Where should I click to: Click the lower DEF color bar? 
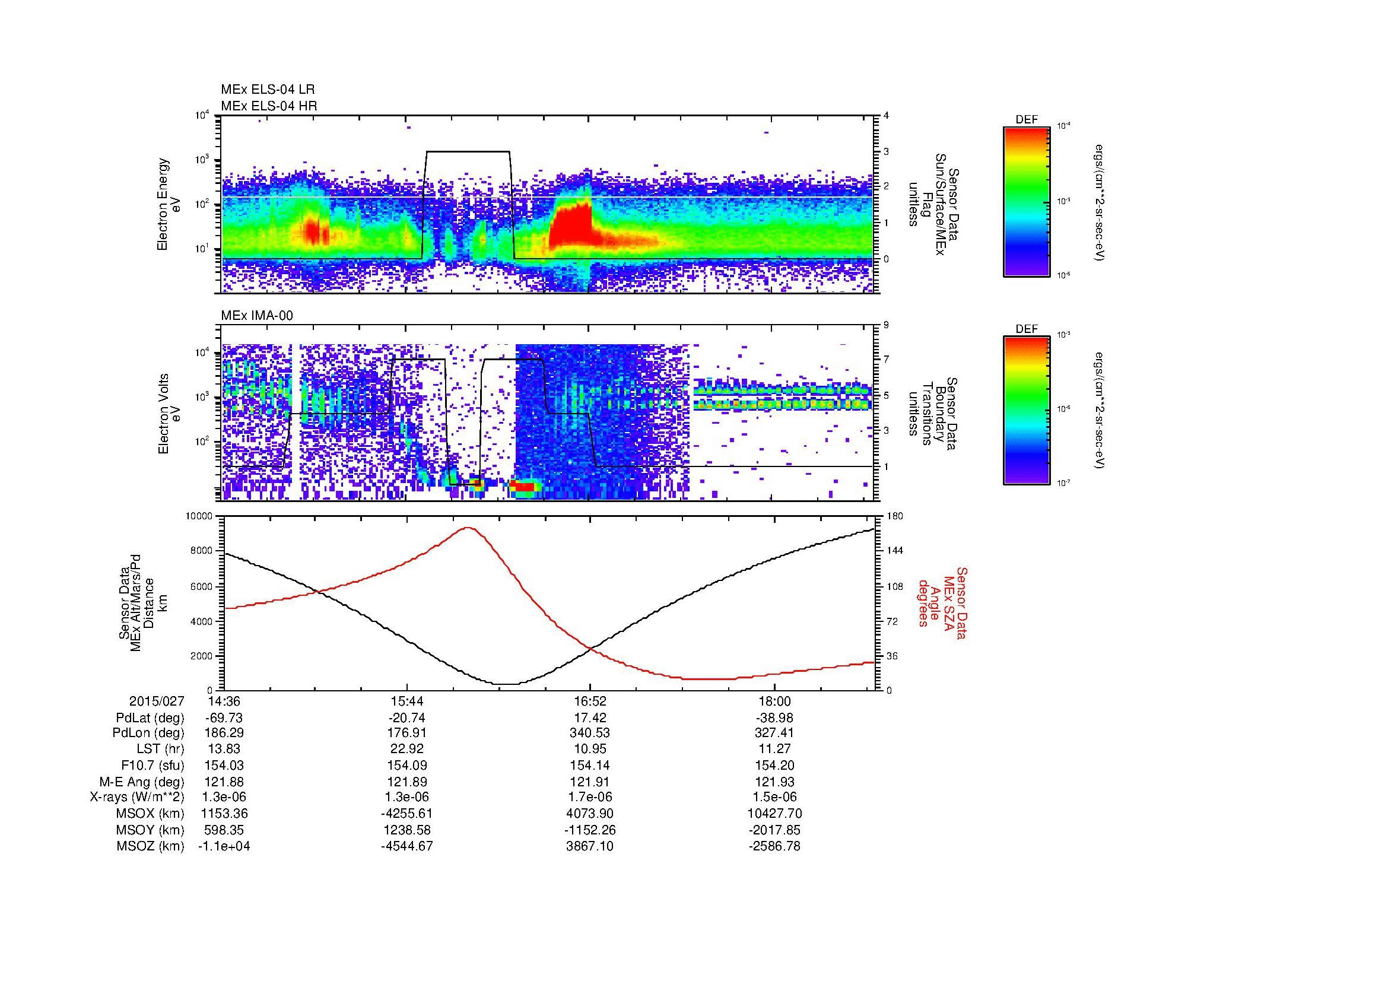coord(1027,411)
